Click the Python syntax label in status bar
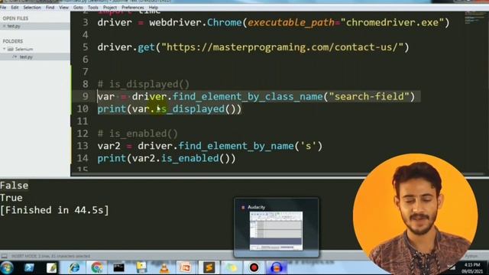Viewport: 489px width, 275px height. pyautogui.click(x=471, y=256)
